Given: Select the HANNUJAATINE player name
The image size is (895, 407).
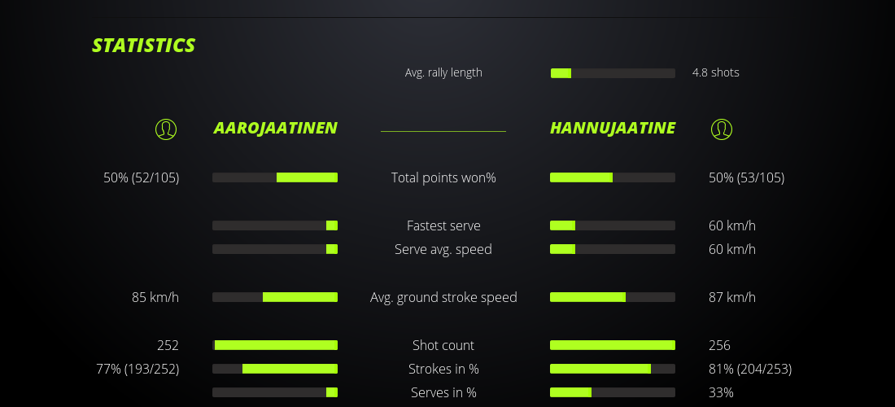Looking at the screenshot, I should (x=613, y=129).
